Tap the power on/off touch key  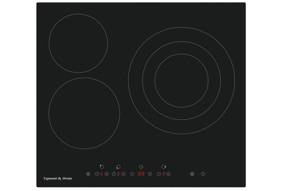point(203,174)
